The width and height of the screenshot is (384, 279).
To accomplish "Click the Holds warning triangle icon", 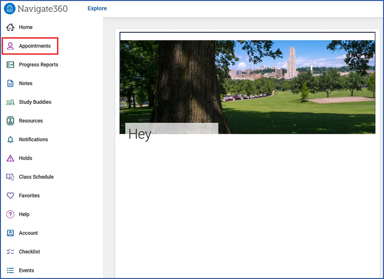I will (x=10, y=158).
